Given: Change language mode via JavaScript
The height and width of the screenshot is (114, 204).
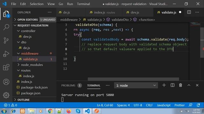Looking at the screenshot, I should pos(164,105).
